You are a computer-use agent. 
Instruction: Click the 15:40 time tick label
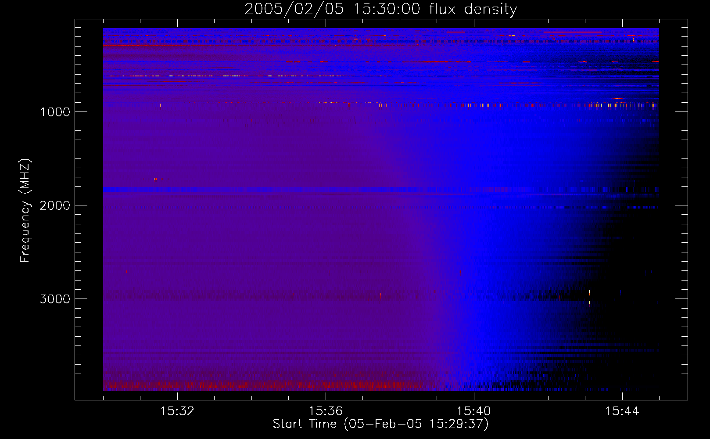[474, 411]
